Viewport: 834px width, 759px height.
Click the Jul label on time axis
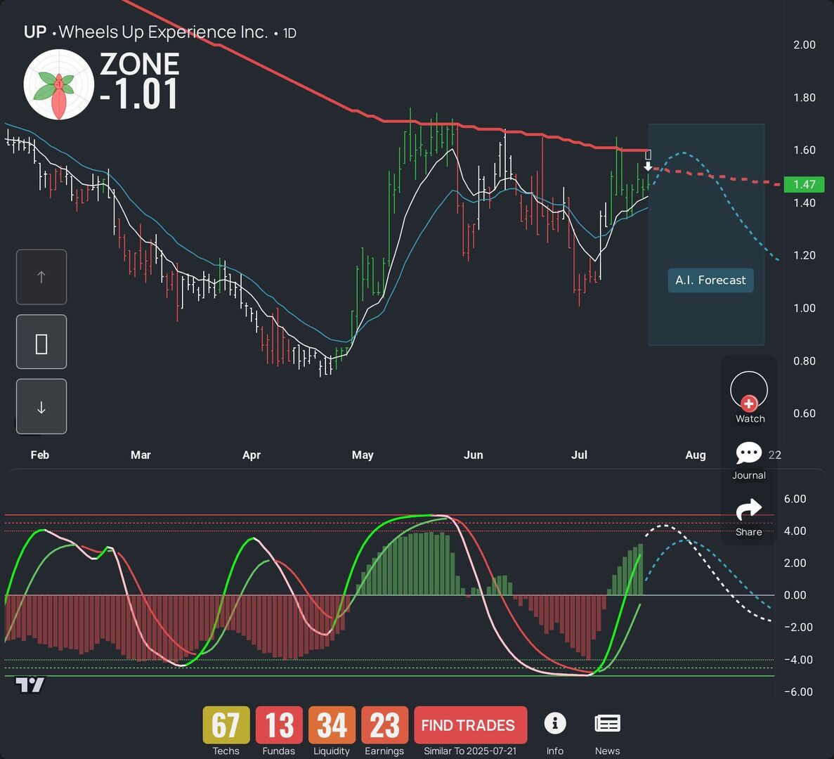[579, 455]
